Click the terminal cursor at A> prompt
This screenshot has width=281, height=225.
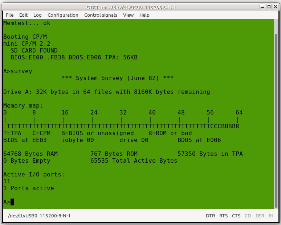point(12,202)
